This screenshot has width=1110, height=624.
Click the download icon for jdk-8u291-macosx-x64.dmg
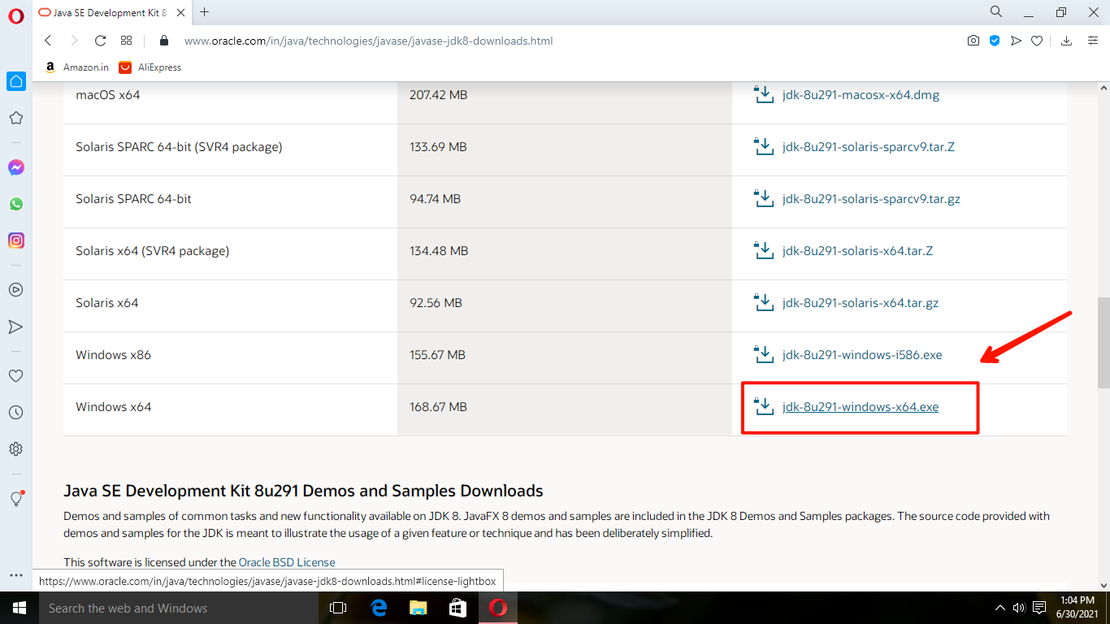click(x=763, y=94)
